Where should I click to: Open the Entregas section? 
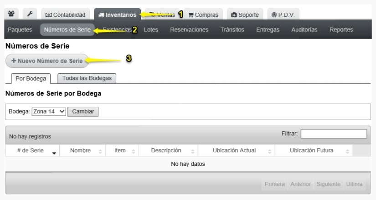point(268,30)
